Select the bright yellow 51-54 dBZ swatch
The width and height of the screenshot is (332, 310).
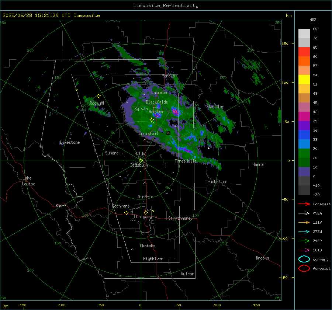pyautogui.click(x=304, y=80)
